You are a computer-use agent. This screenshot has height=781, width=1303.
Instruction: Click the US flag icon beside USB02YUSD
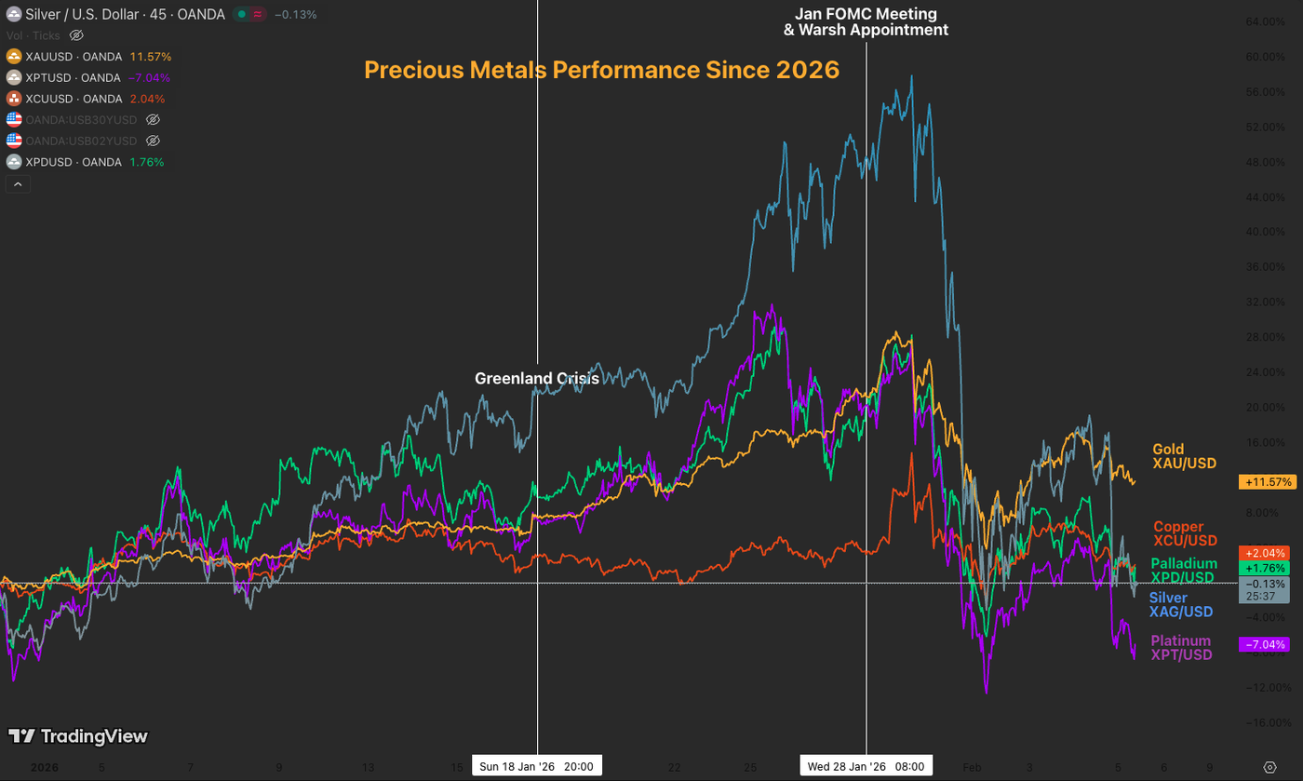pyautogui.click(x=12, y=140)
